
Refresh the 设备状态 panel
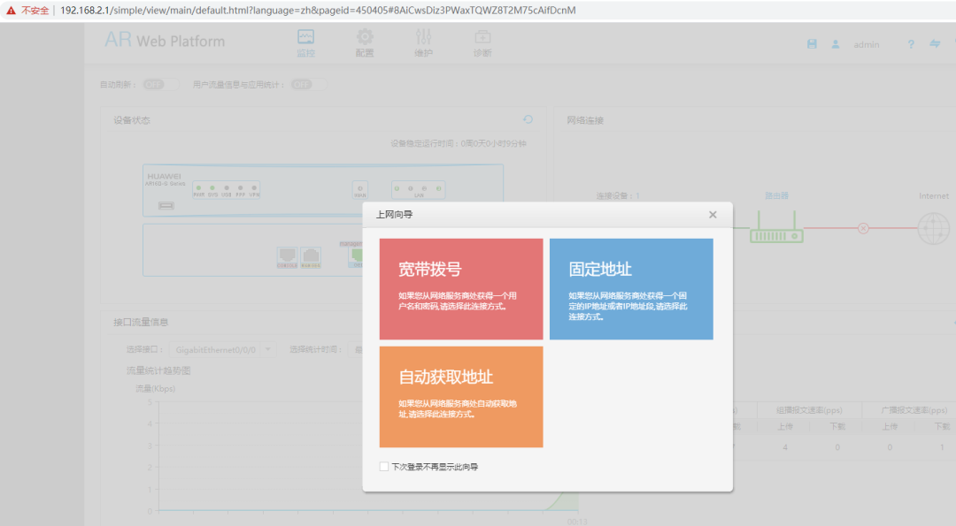coord(528,119)
